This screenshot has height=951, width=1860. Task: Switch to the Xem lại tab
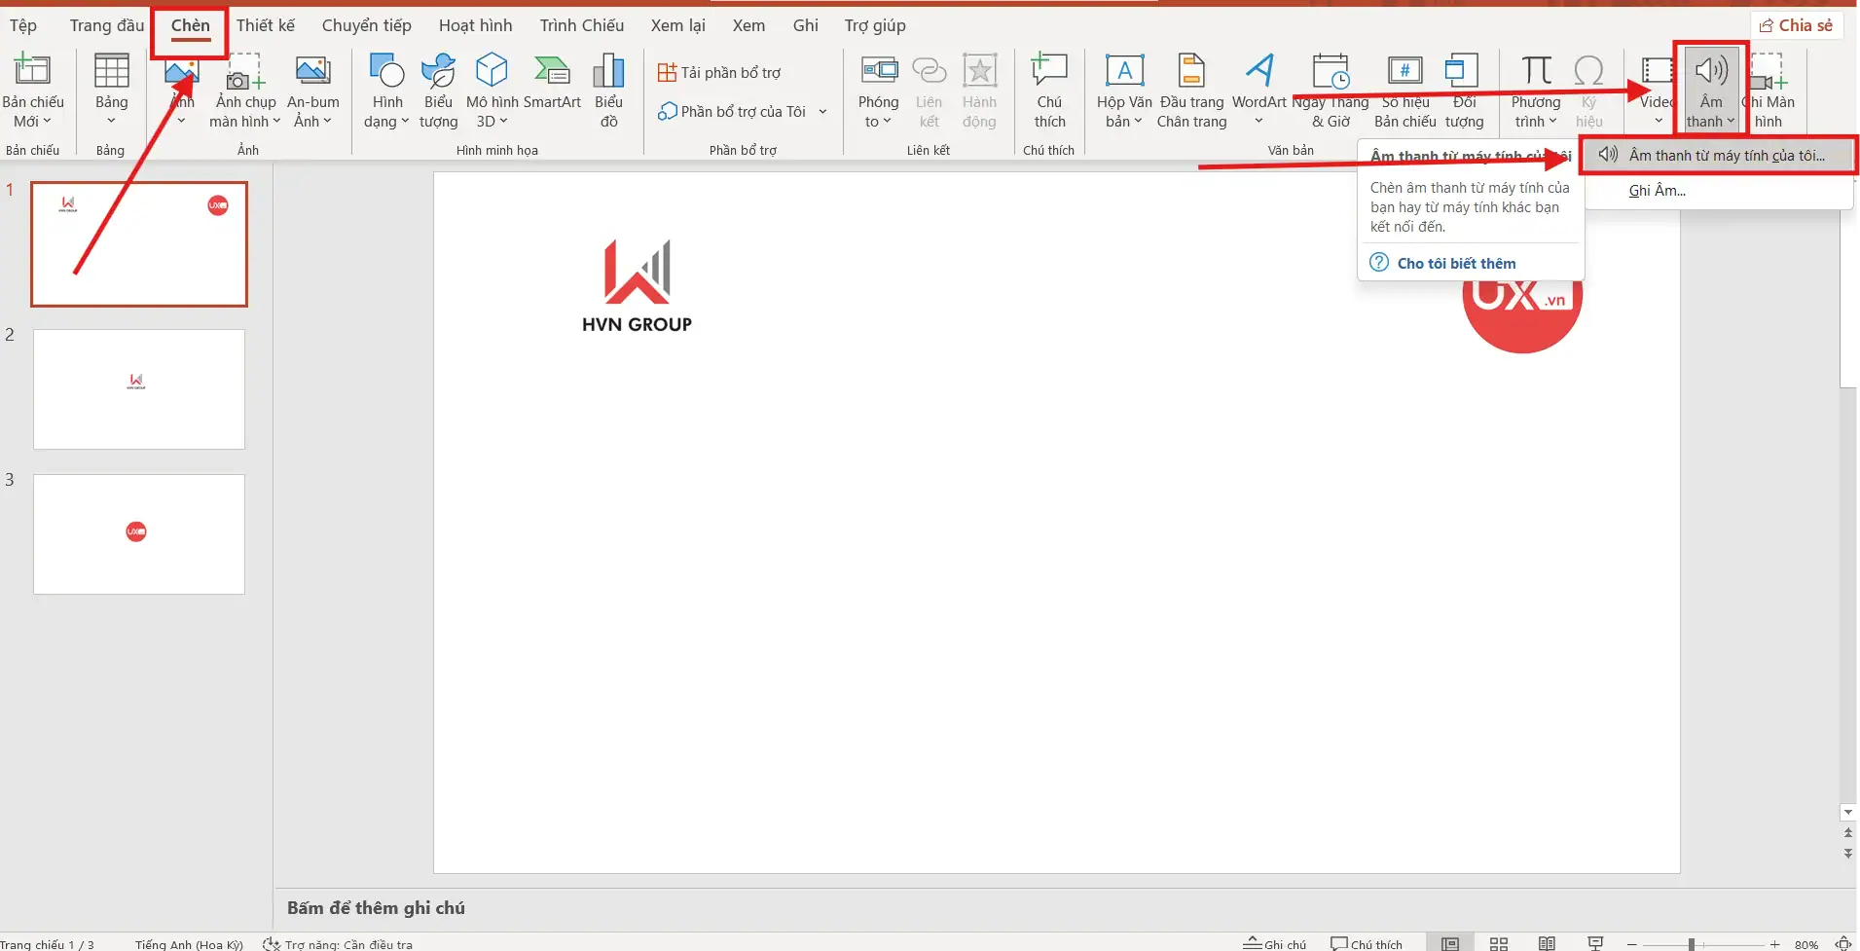click(x=678, y=25)
